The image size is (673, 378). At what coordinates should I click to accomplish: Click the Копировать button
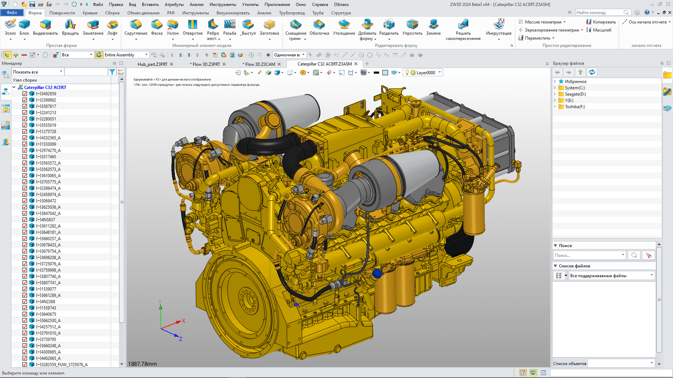pos(601,22)
